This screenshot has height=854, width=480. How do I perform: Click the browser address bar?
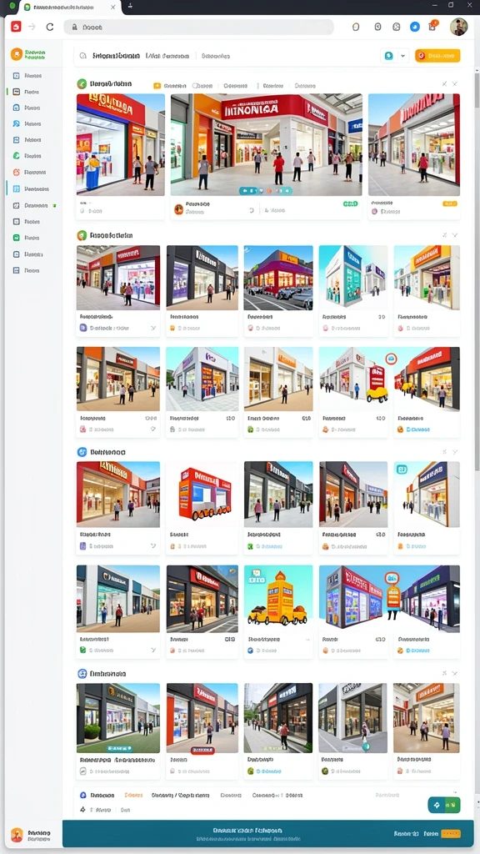[198, 27]
